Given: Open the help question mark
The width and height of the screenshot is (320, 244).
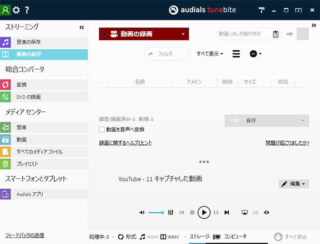Looking at the screenshot, I should pyautogui.click(x=27, y=10).
